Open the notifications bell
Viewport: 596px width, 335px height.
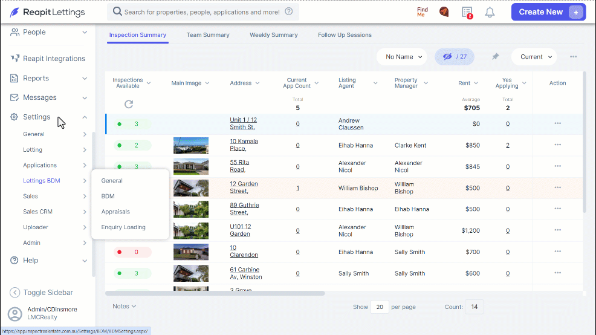(490, 12)
